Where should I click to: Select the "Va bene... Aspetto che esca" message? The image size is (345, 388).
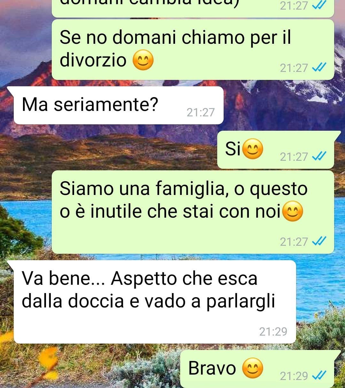point(155,302)
